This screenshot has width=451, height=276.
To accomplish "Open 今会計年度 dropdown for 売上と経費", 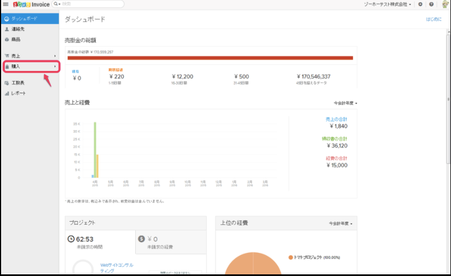I will 345,103.
